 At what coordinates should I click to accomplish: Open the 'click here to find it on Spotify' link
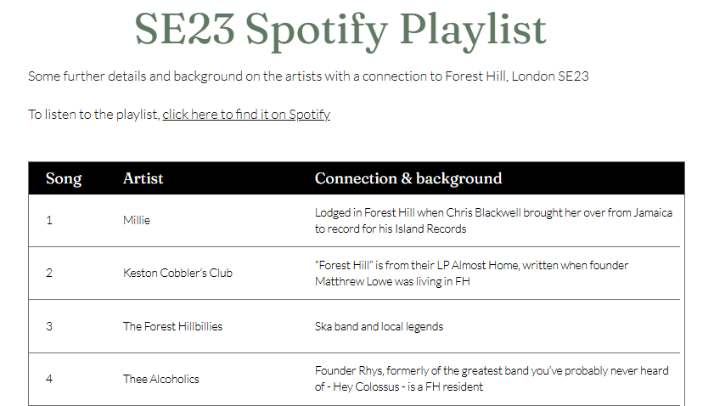click(246, 115)
